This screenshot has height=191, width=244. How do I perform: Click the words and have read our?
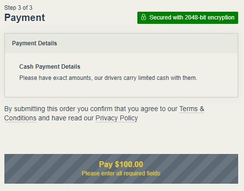click(66, 118)
